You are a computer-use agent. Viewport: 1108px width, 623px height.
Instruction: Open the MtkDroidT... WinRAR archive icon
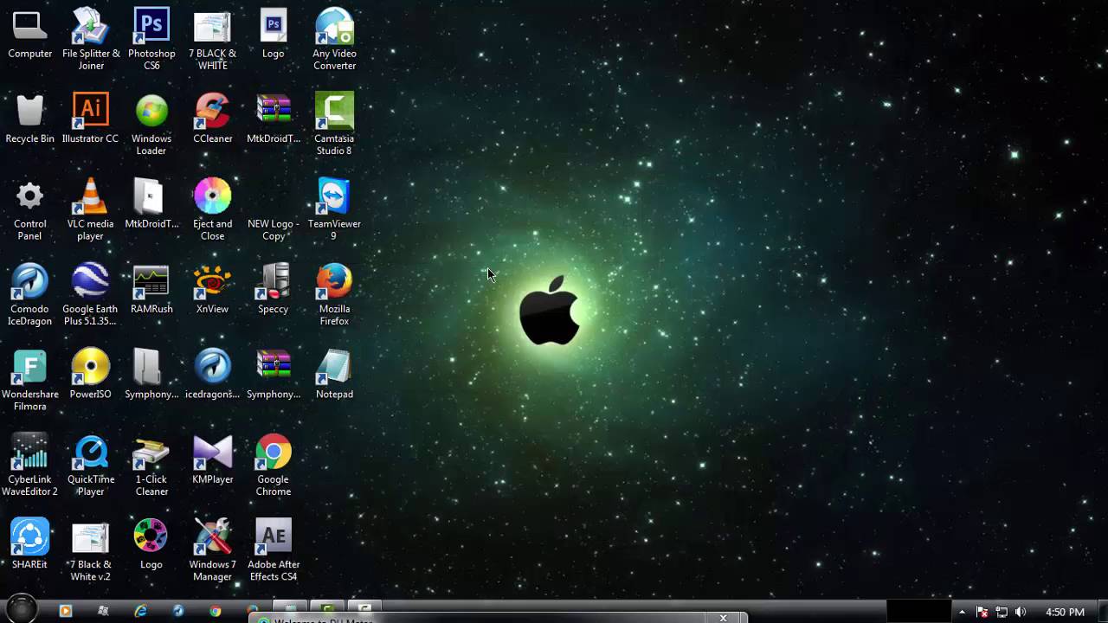[x=274, y=119]
